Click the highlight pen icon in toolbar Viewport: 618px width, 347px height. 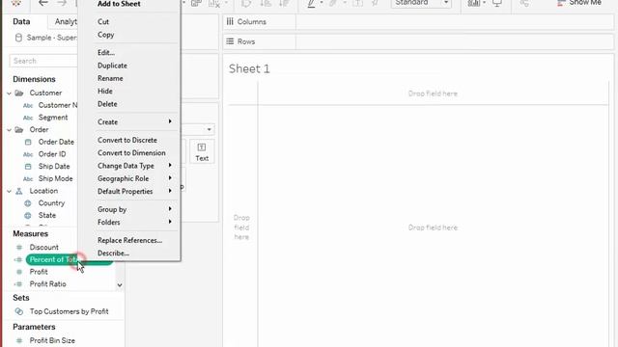click(x=311, y=4)
